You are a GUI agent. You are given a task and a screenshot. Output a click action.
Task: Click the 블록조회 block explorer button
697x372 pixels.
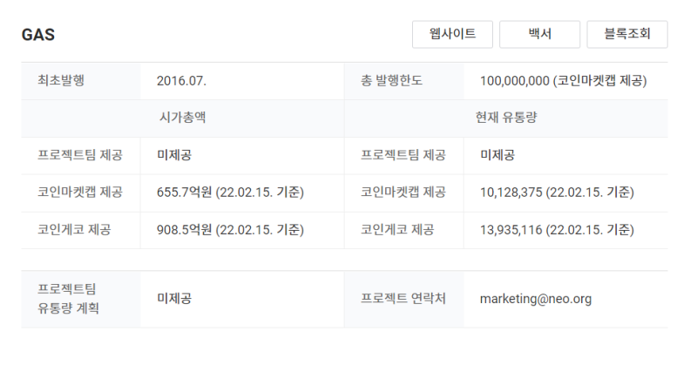(x=626, y=34)
